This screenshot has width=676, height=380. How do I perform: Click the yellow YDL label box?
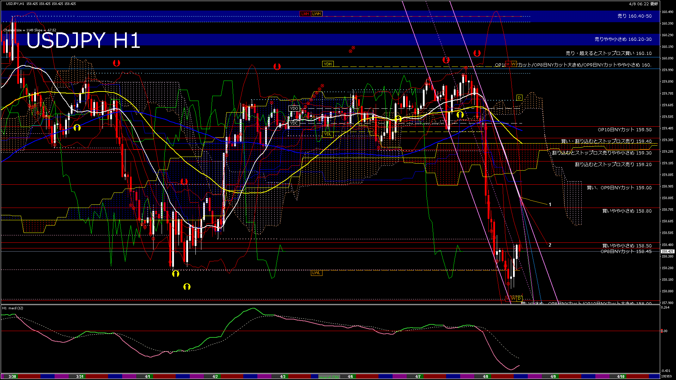(327, 134)
